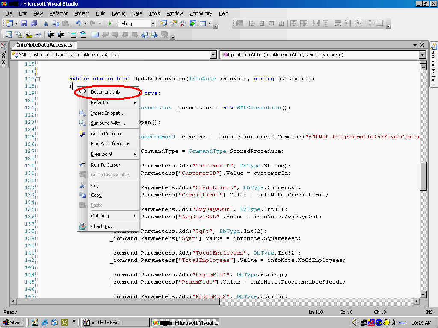Screen dimensions: 438x328
Task: Click an alignment icon on the Layout toolbar
Action: [x=73, y=35]
